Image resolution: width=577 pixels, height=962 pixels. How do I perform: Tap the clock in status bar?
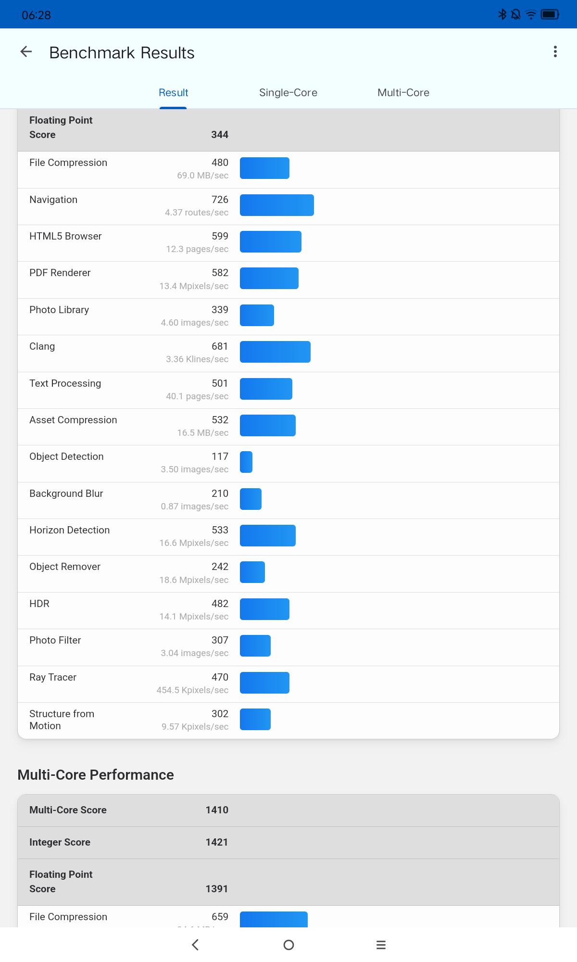click(36, 15)
